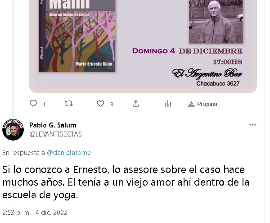Click the book cover by Mario Ernesto Cano
The height and width of the screenshot is (223, 270).
(77, 36)
